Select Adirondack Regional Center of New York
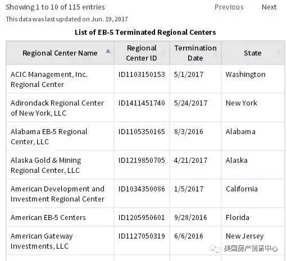Screen dimensions: 287x261 pos(57,108)
